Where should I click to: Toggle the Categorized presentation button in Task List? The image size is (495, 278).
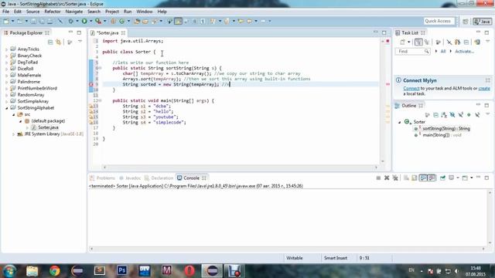pos(418,42)
